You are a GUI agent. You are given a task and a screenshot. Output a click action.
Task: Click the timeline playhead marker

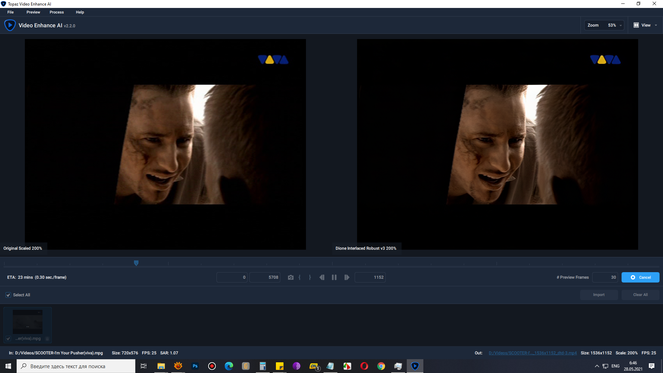point(136,263)
